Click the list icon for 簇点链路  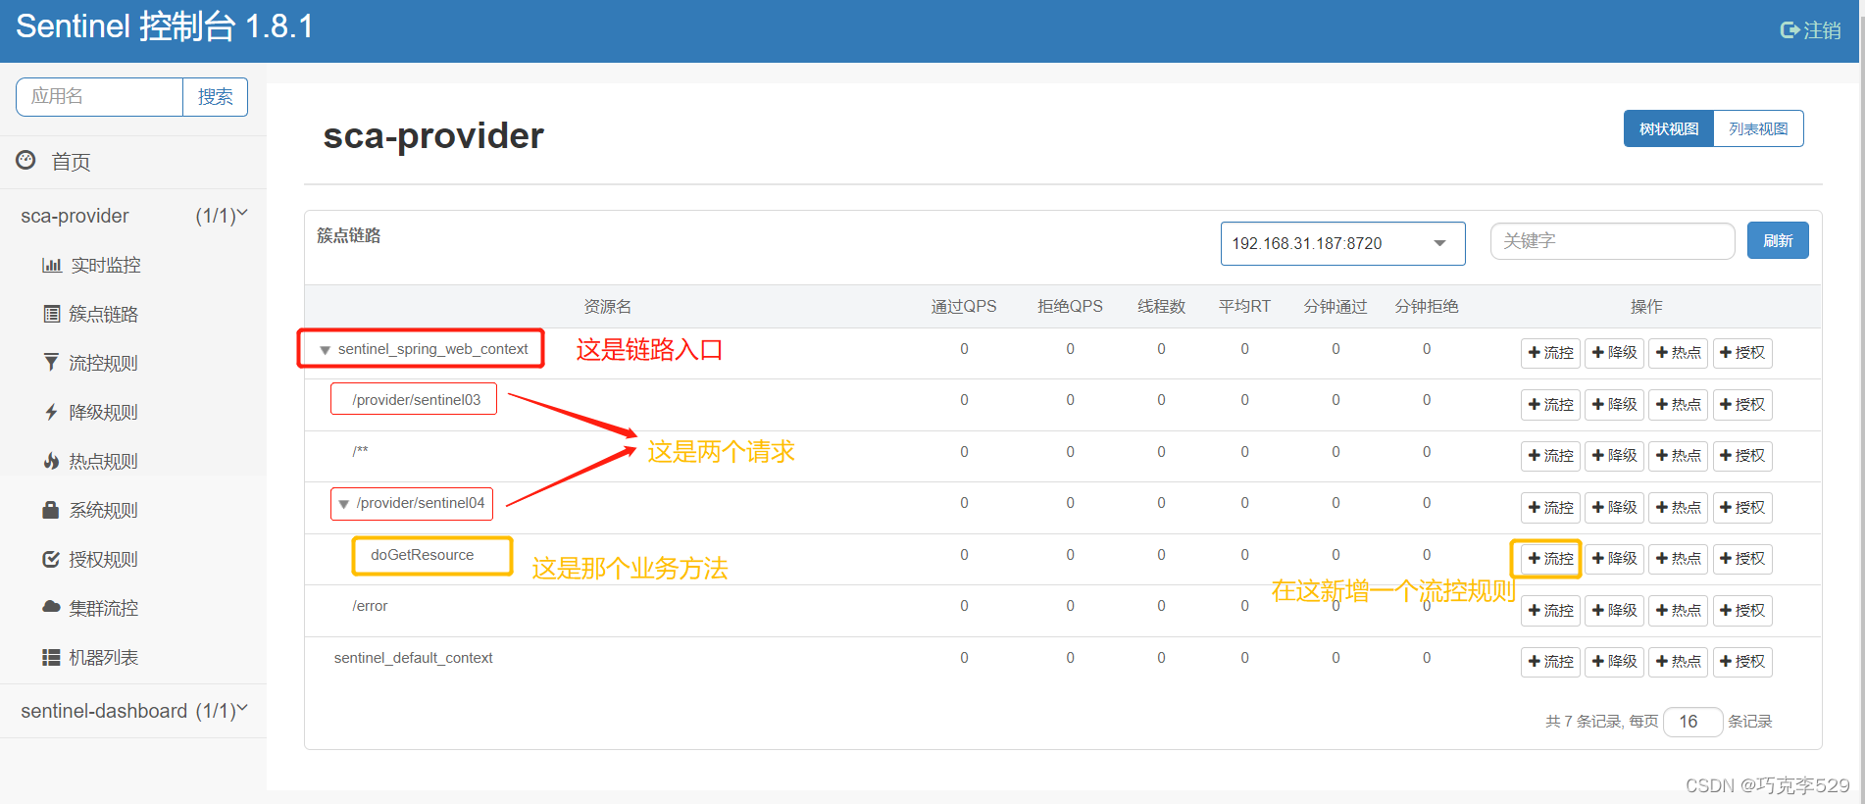point(52,314)
